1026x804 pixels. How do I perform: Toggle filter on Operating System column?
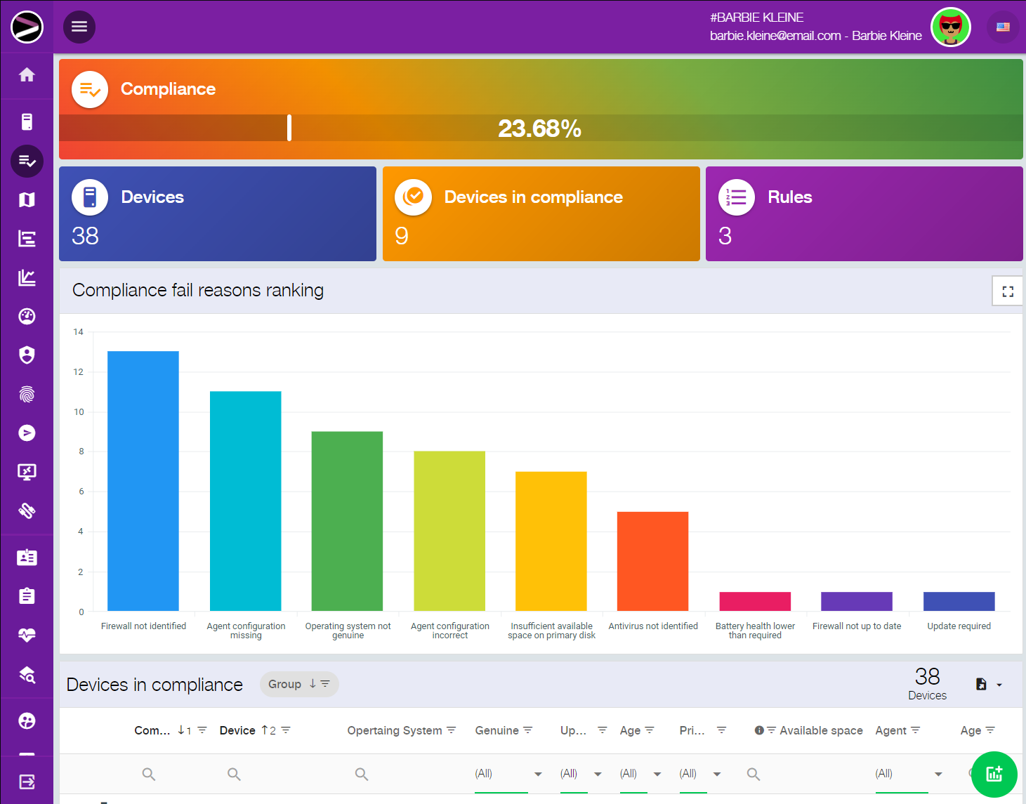[x=452, y=730]
